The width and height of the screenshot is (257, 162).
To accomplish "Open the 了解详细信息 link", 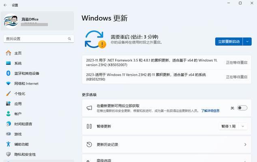I will pos(210,111).
